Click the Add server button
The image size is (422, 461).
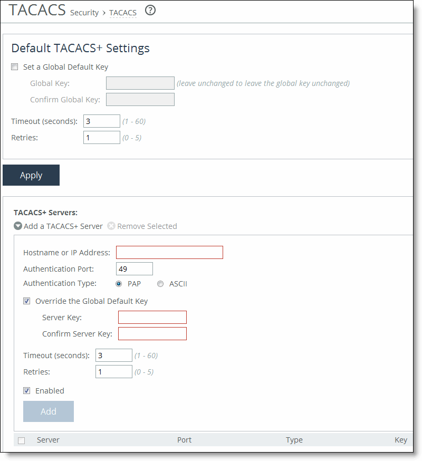tap(49, 411)
